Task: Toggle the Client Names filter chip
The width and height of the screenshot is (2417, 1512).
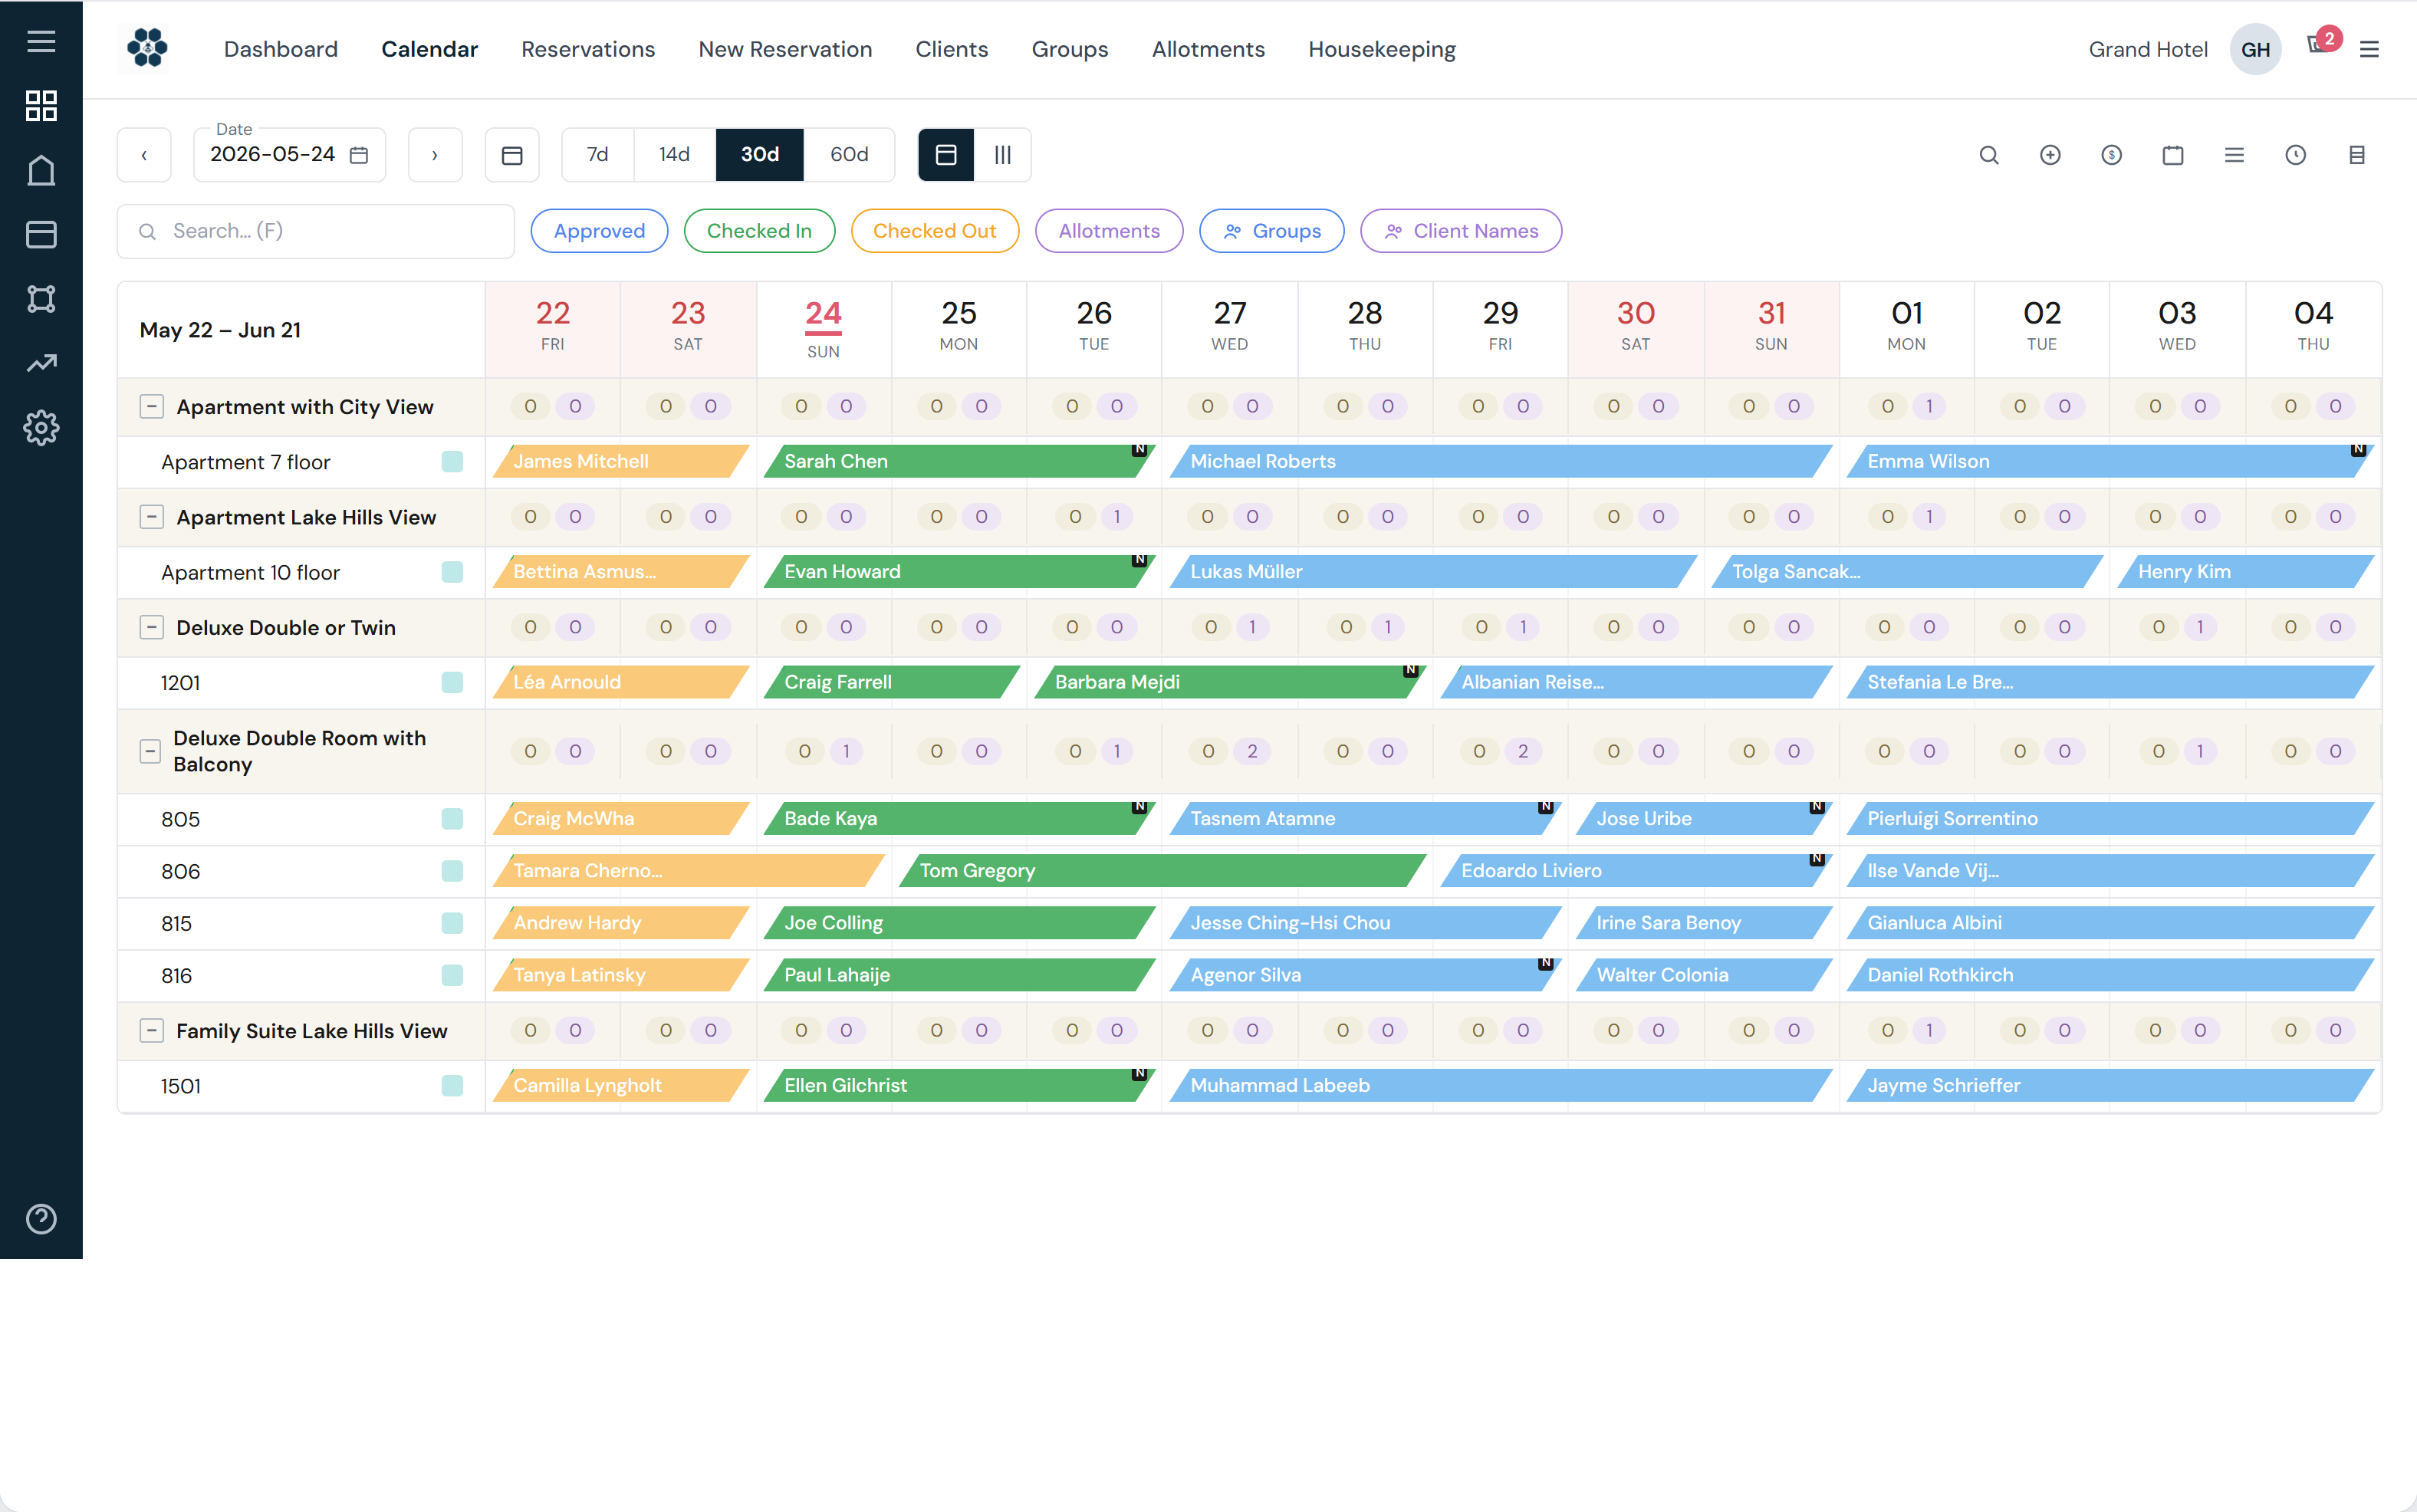Action: click(x=1461, y=231)
